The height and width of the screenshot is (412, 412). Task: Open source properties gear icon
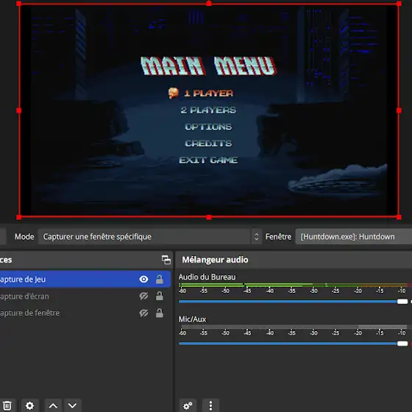coord(29,405)
